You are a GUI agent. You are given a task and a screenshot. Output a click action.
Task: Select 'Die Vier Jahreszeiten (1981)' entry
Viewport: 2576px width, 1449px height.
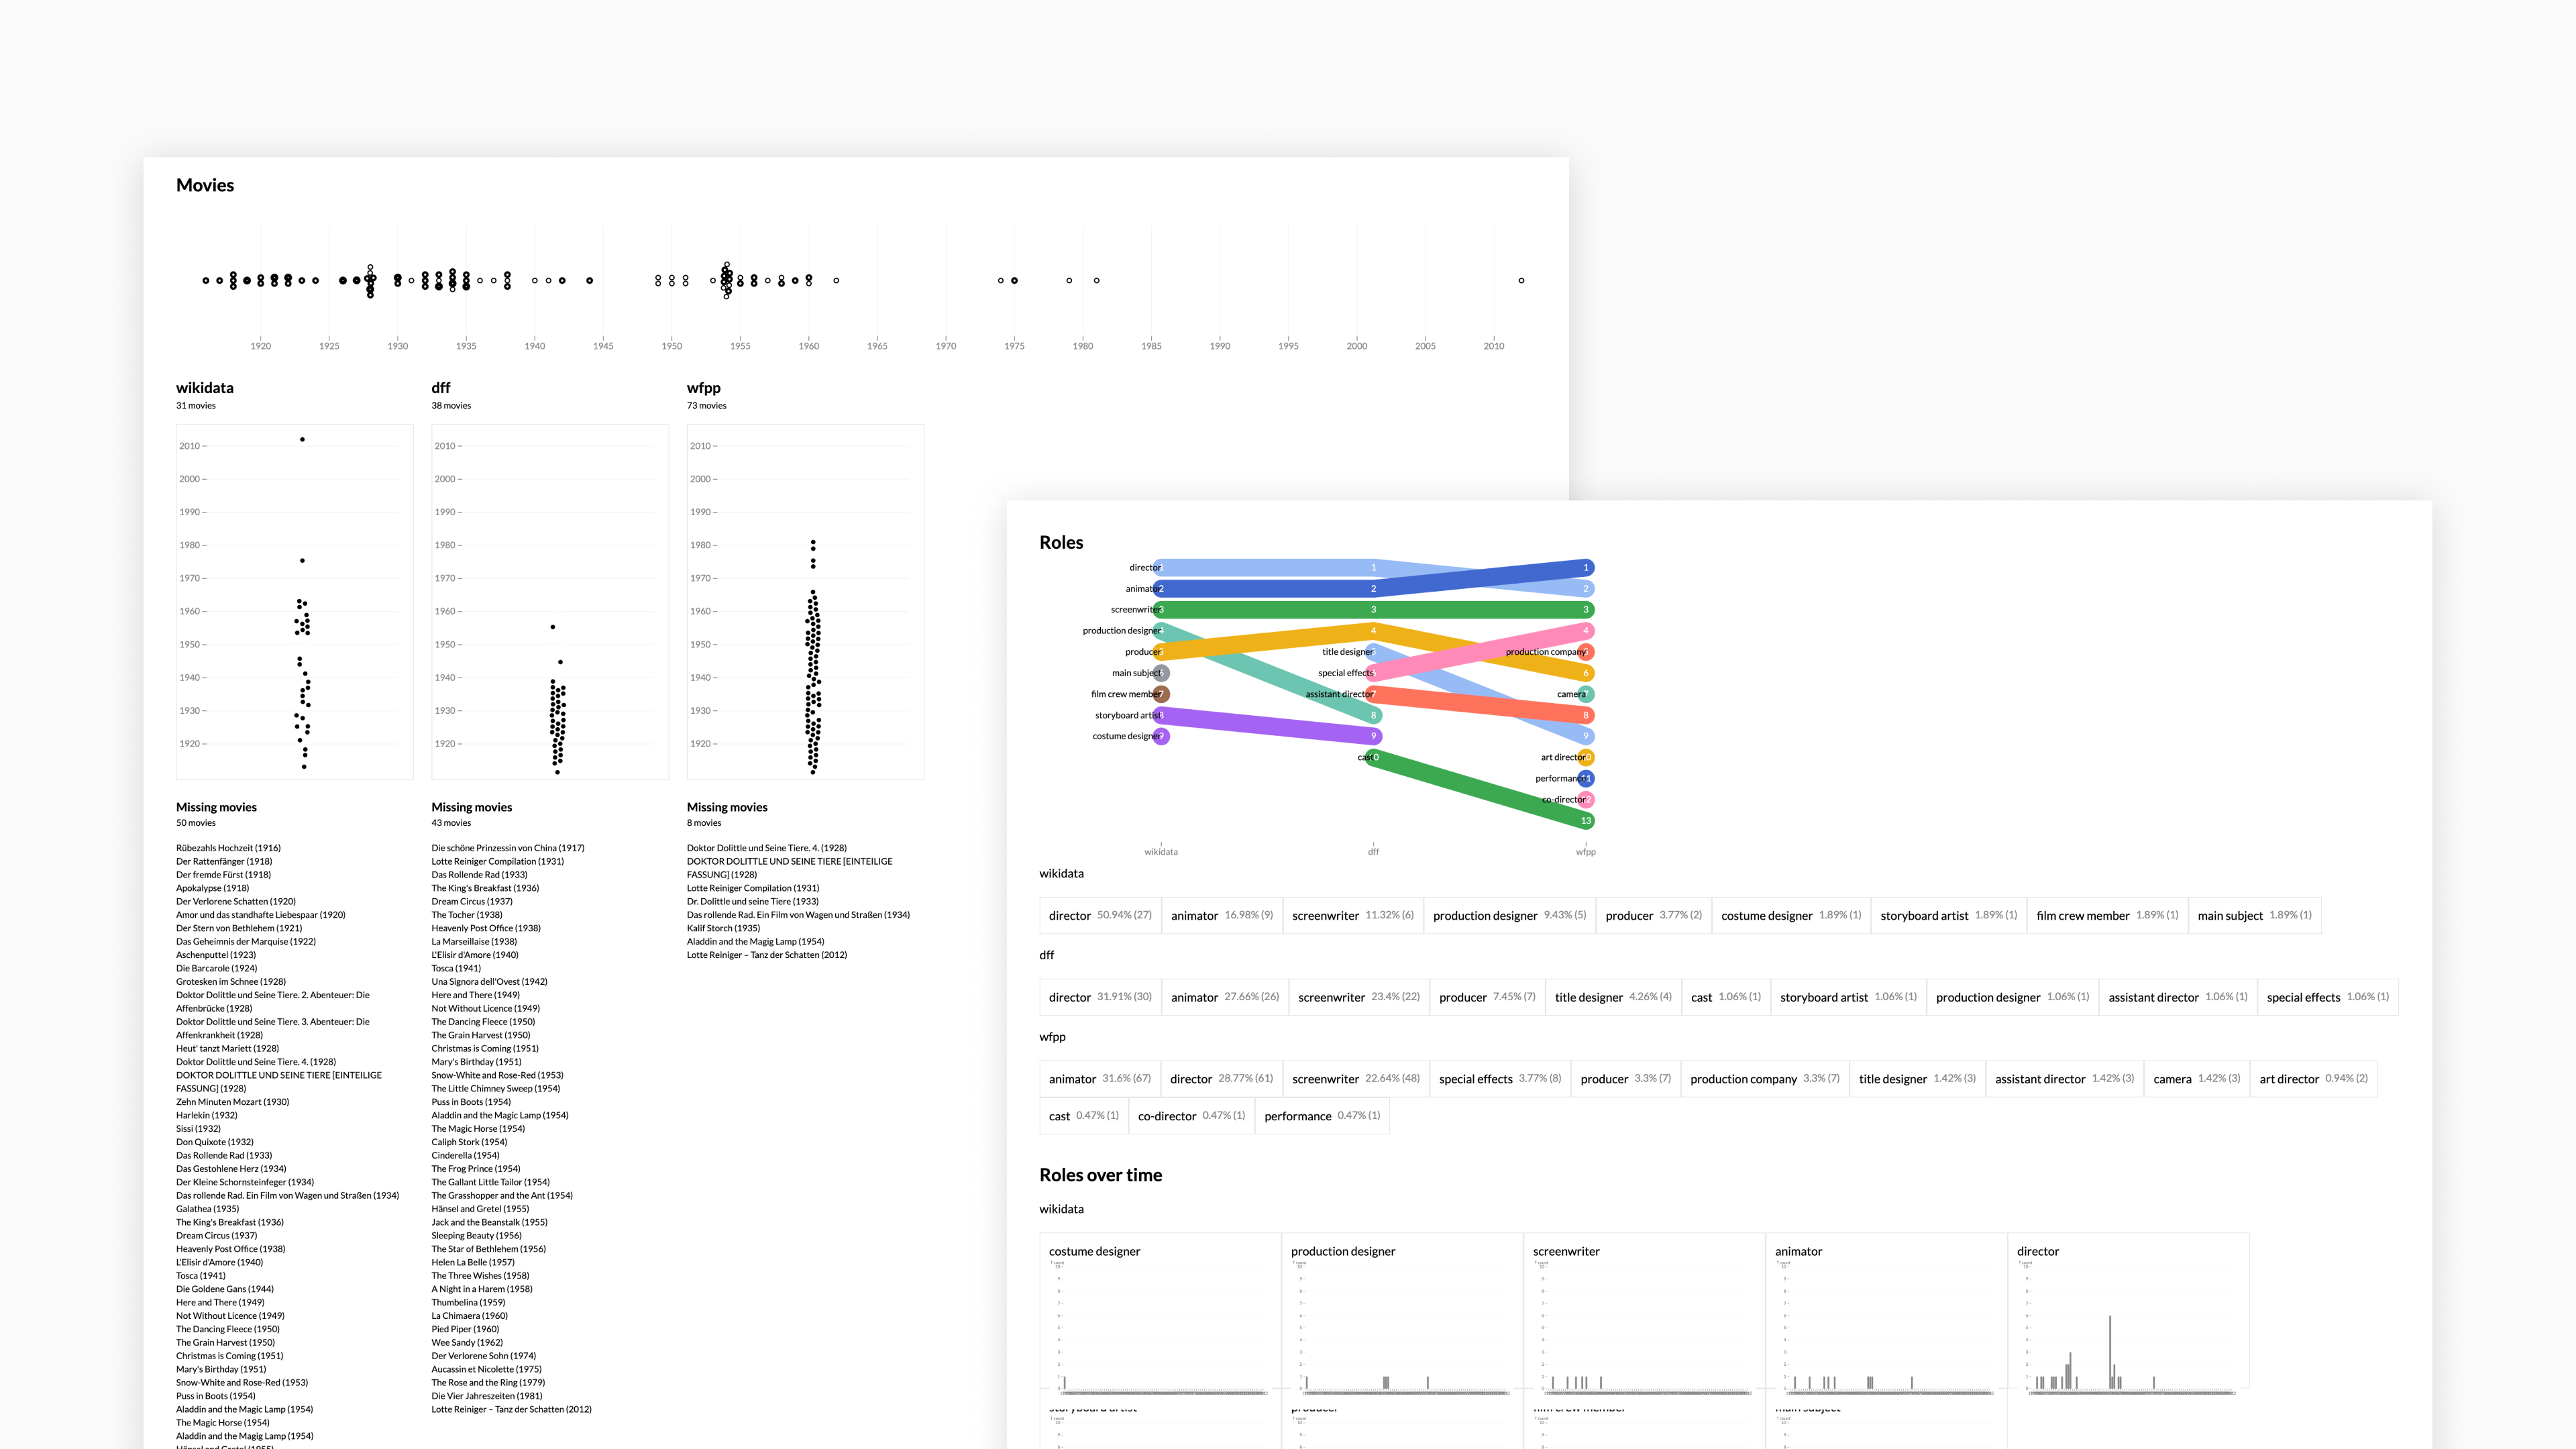[487, 1396]
